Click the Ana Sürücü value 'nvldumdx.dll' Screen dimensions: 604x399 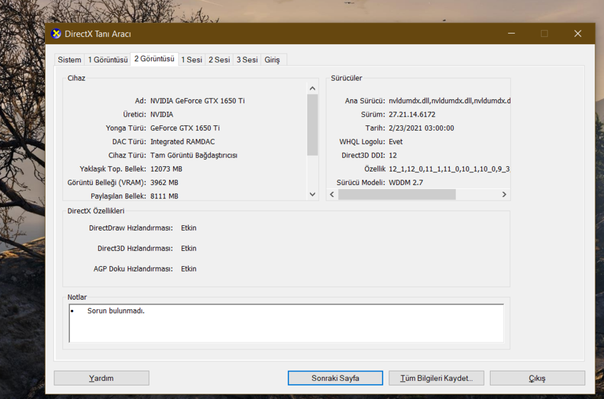pos(449,101)
